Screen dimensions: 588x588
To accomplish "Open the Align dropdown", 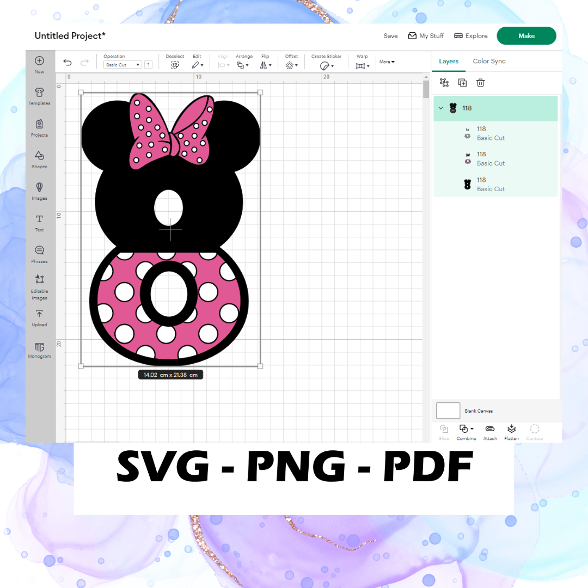I will tap(224, 65).
